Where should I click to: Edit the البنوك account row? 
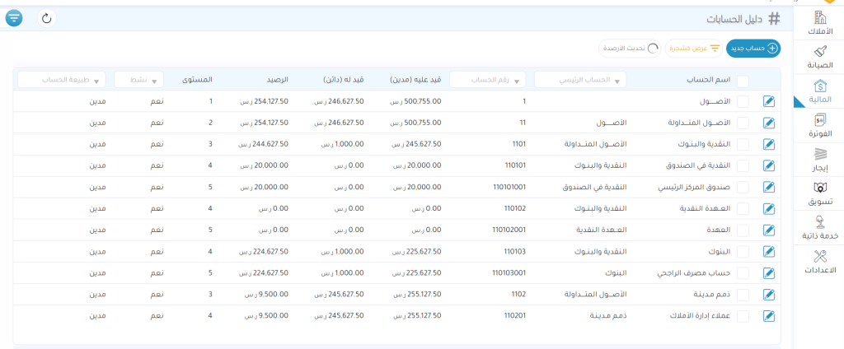click(769, 252)
